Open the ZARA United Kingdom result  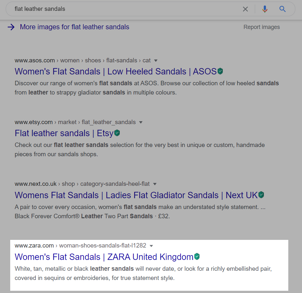(104, 256)
